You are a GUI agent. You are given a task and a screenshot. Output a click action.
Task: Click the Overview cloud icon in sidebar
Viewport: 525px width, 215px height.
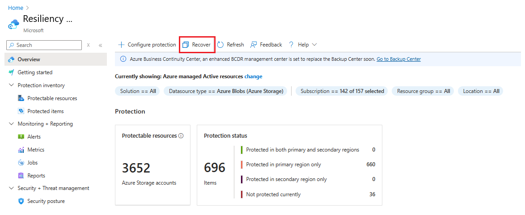(11, 59)
